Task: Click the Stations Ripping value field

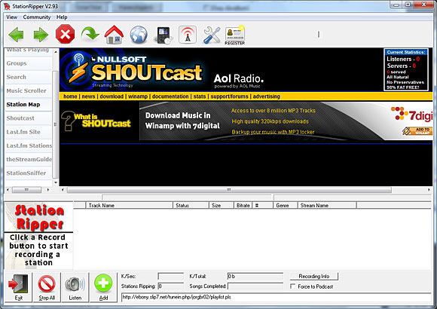Action: (x=170, y=286)
